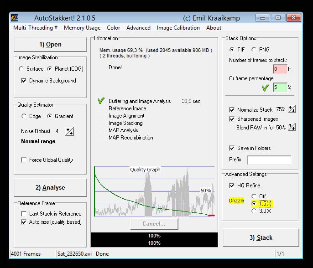Adjust Noise Robust value with up-down arrows icon

point(69,131)
